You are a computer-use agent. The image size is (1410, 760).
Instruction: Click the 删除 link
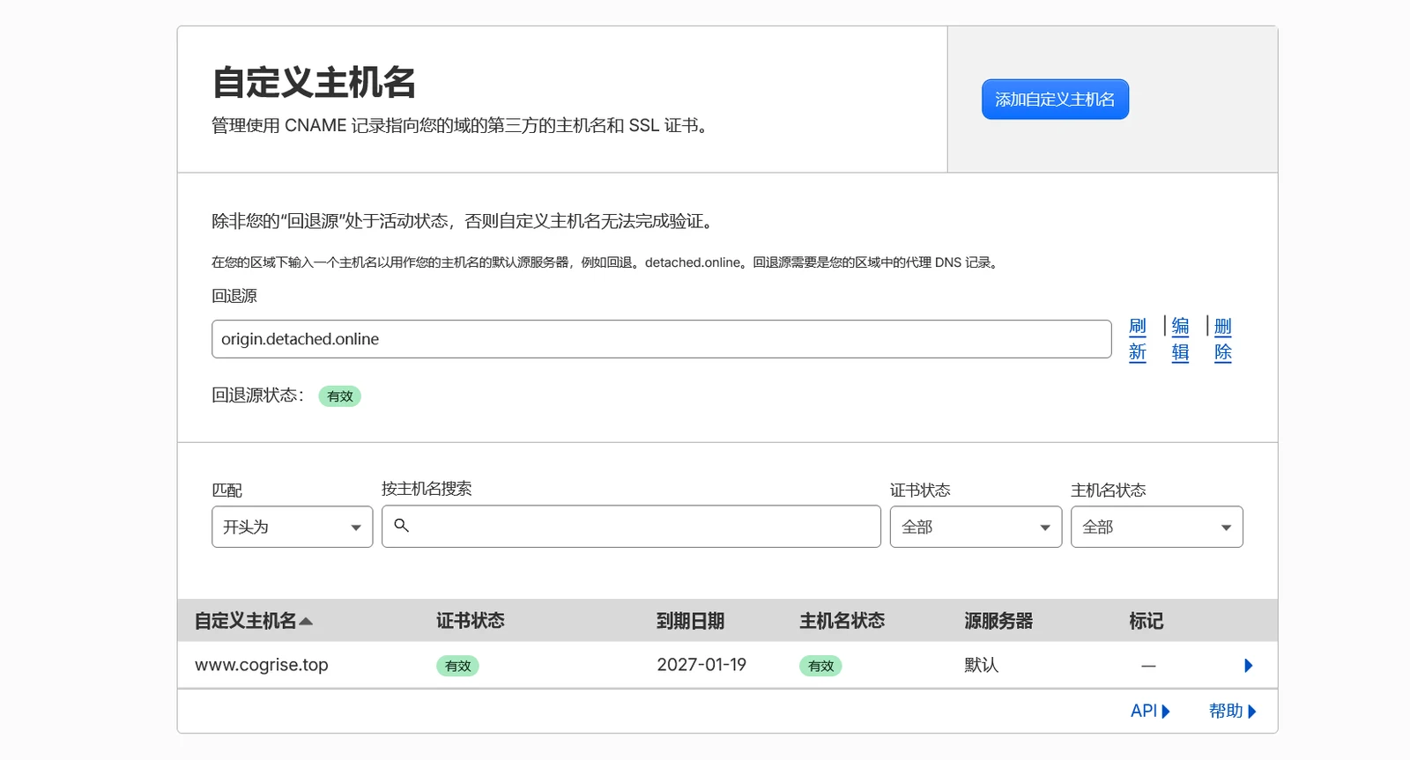click(1222, 339)
